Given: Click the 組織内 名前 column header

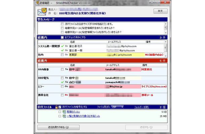Looking at the screenshot, I should click(73, 42).
